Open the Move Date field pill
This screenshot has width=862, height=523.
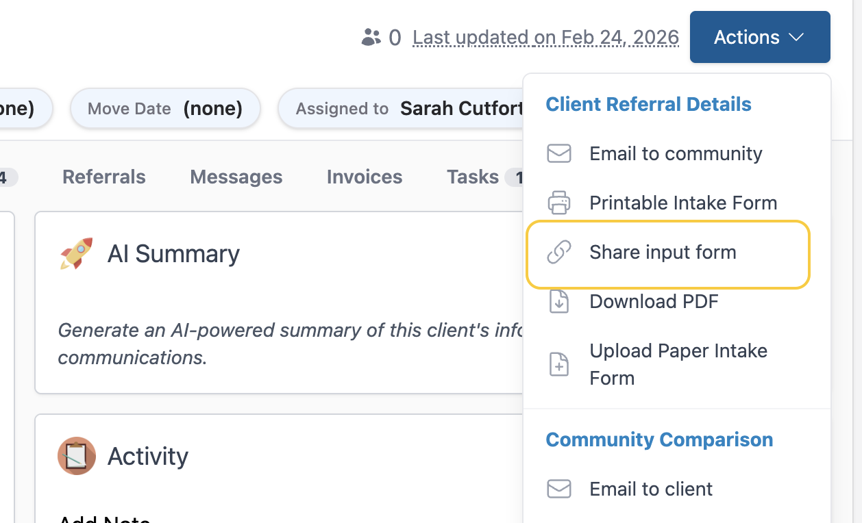(165, 108)
